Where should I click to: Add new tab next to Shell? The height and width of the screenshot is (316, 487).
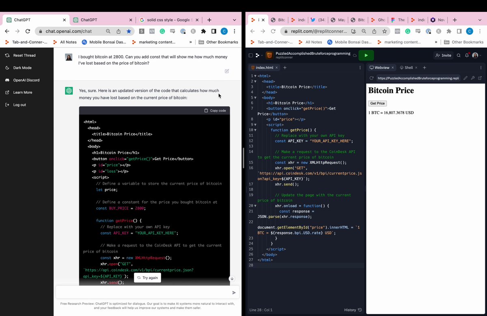(x=425, y=68)
